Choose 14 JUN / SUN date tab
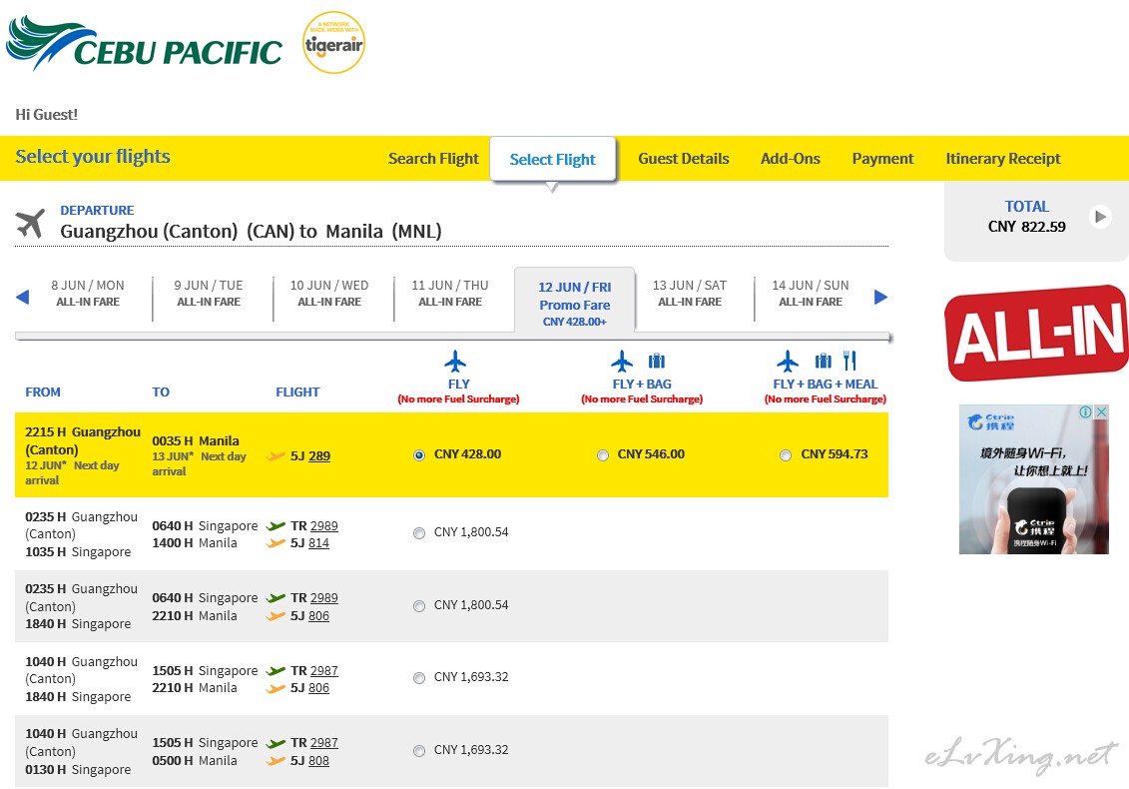This screenshot has height=789, width=1129. [x=811, y=294]
